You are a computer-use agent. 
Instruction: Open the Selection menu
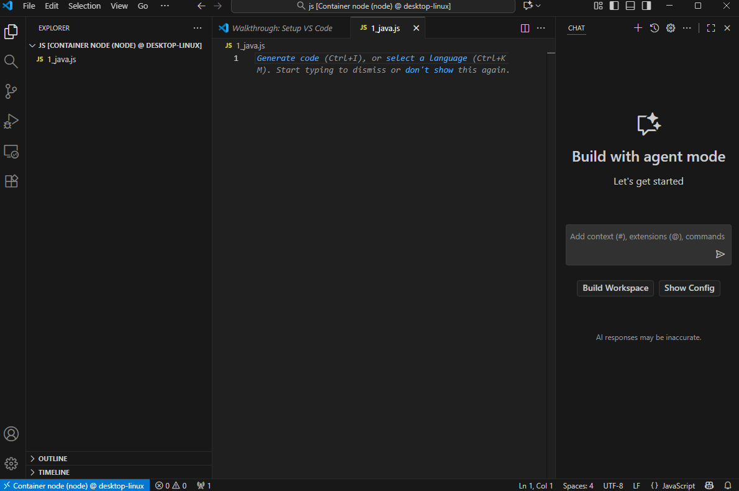(84, 6)
